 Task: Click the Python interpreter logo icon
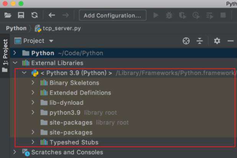(x=35, y=73)
